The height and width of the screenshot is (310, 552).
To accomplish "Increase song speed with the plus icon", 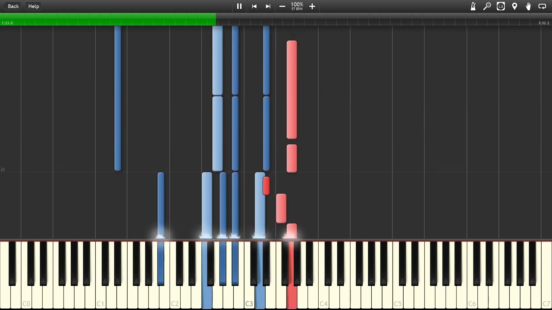I will 312,6.
